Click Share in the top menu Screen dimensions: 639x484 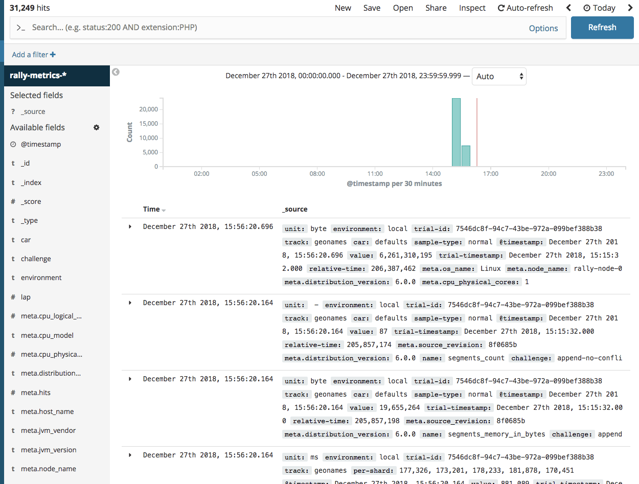click(x=436, y=8)
